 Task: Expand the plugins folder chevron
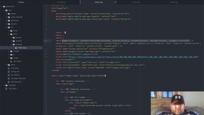[6, 24]
